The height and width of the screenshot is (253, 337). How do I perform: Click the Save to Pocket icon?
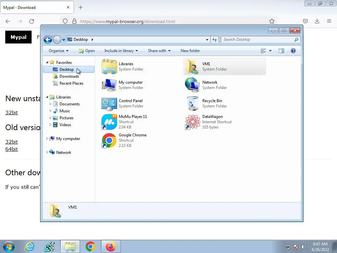click(305, 21)
